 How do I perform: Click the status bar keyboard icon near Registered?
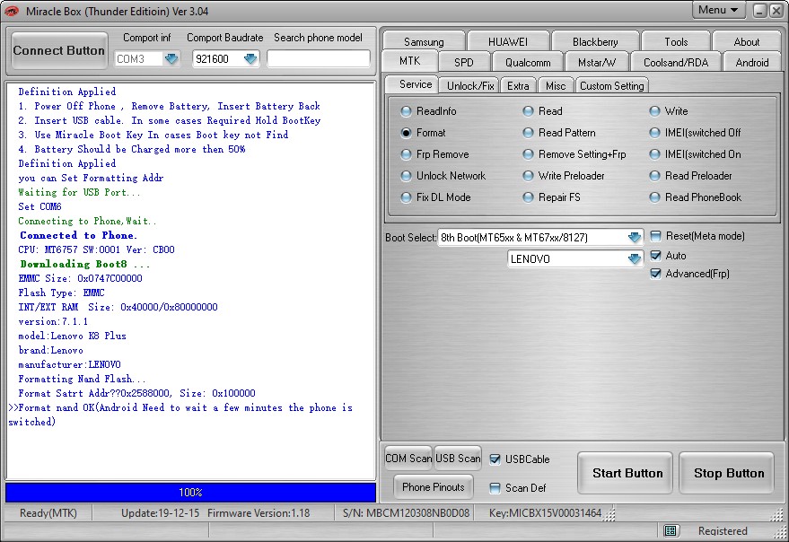tap(670, 531)
